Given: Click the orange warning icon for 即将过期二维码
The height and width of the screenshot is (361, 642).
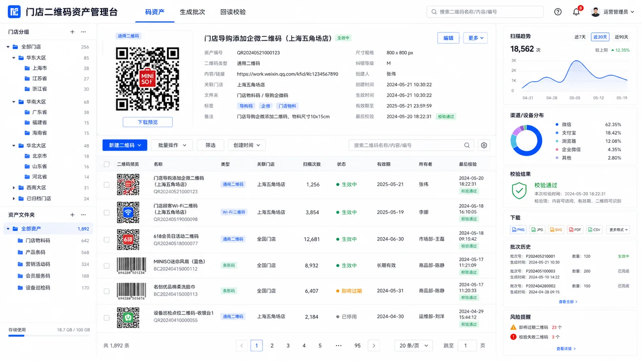Looking at the screenshot, I should point(513,327).
